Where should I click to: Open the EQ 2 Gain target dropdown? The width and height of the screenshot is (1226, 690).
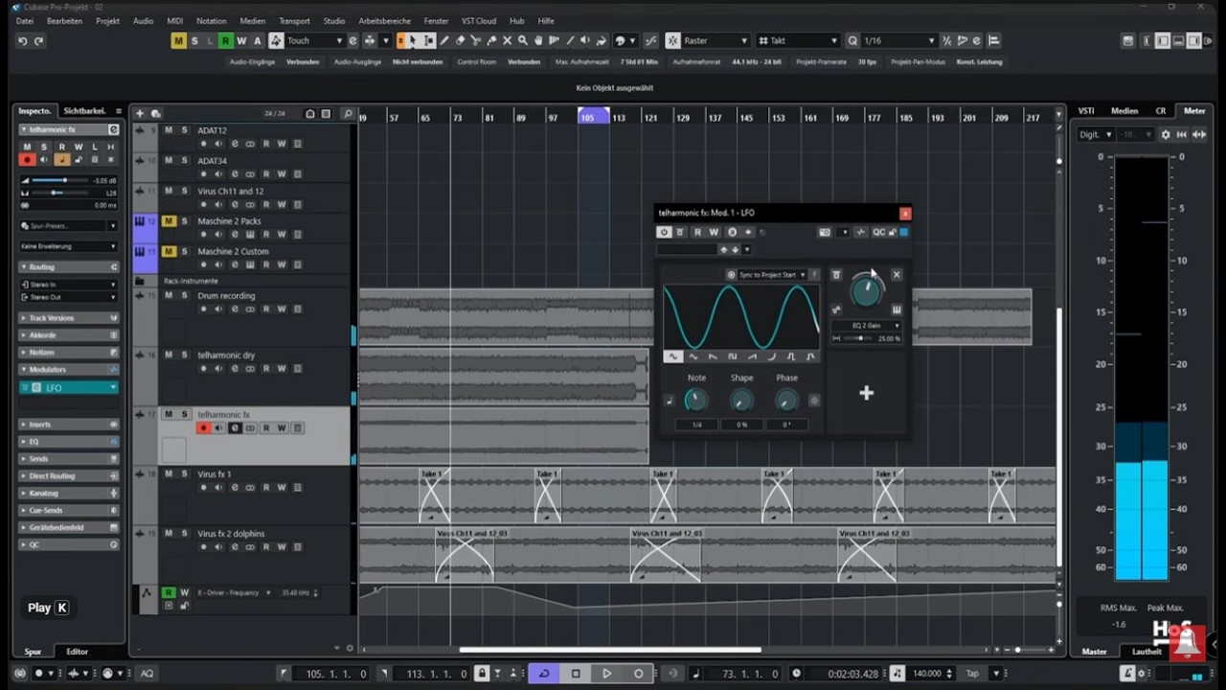(x=866, y=326)
